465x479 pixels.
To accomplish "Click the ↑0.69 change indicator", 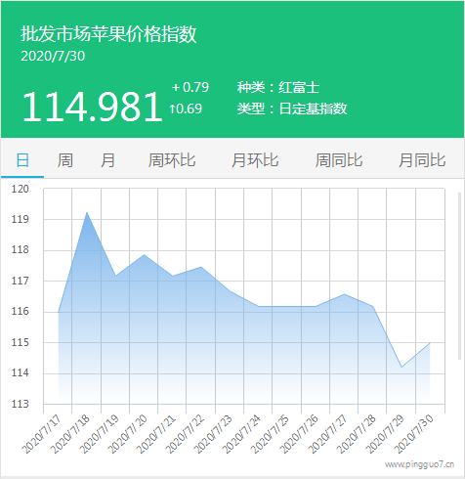I will point(186,109).
